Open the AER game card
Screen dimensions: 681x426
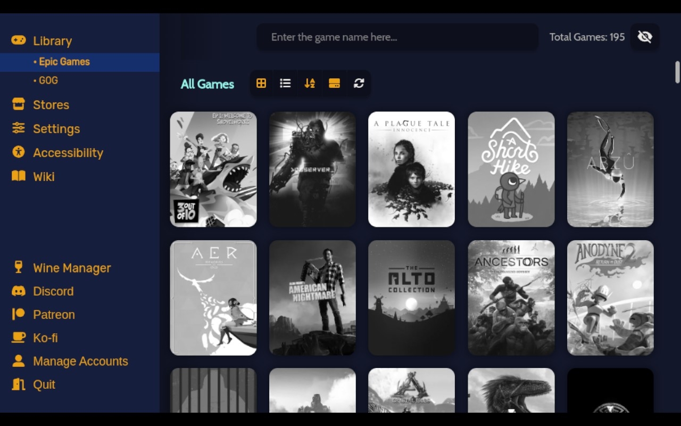click(x=213, y=298)
